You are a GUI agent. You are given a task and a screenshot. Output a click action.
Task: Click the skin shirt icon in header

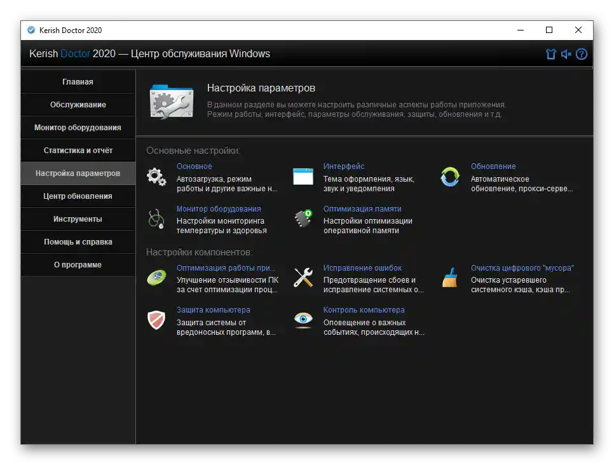tap(550, 54)
